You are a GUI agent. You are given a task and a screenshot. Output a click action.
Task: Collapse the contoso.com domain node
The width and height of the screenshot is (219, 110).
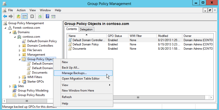coord(15,37)
